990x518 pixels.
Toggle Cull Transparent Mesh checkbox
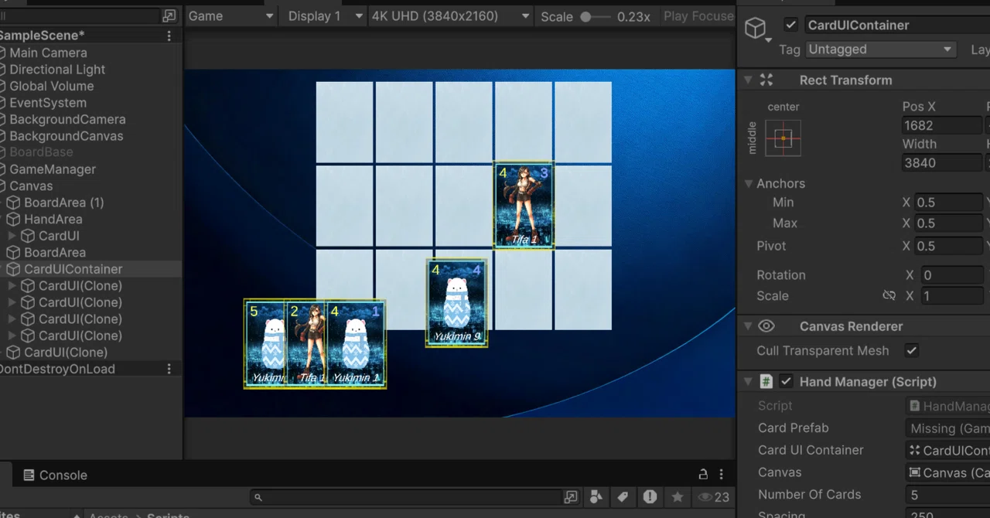(912, 350)
